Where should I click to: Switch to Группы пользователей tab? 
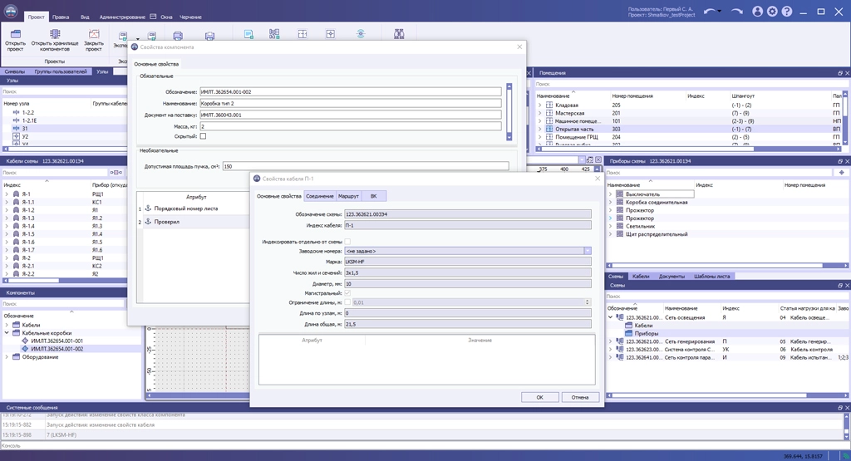(x=61, y=71)
